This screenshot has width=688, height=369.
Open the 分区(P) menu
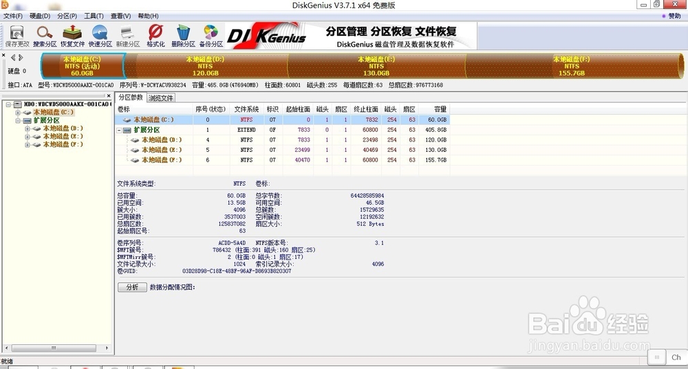(x=67, y=16)
